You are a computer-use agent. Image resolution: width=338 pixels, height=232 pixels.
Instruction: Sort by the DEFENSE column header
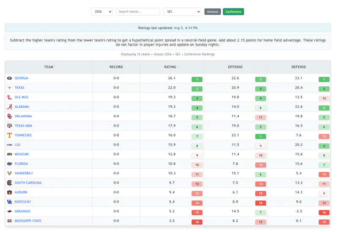[299, 67]
